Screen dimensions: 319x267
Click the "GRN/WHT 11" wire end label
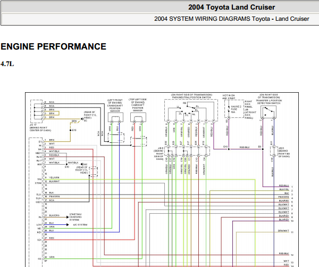tap(286, 231)
